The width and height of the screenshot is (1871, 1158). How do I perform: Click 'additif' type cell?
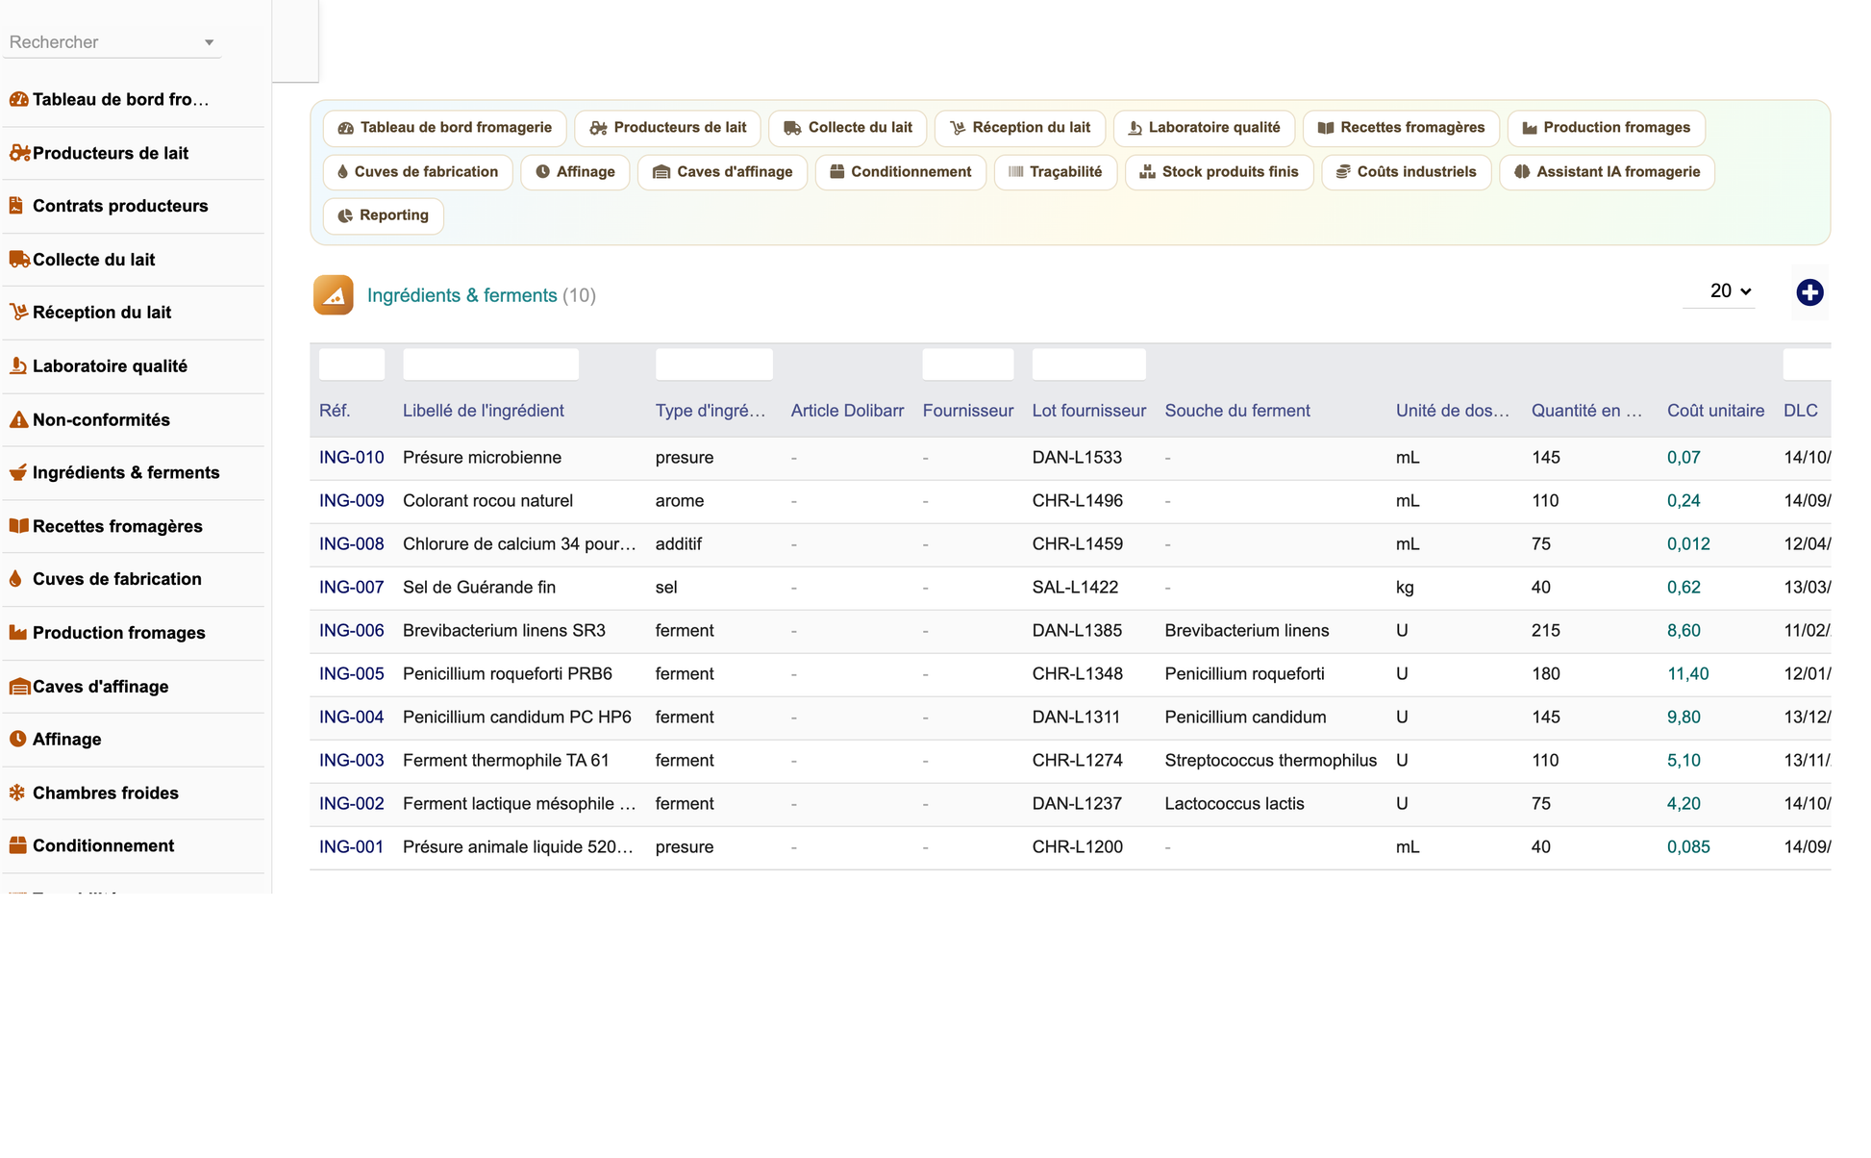click(678, 544)
